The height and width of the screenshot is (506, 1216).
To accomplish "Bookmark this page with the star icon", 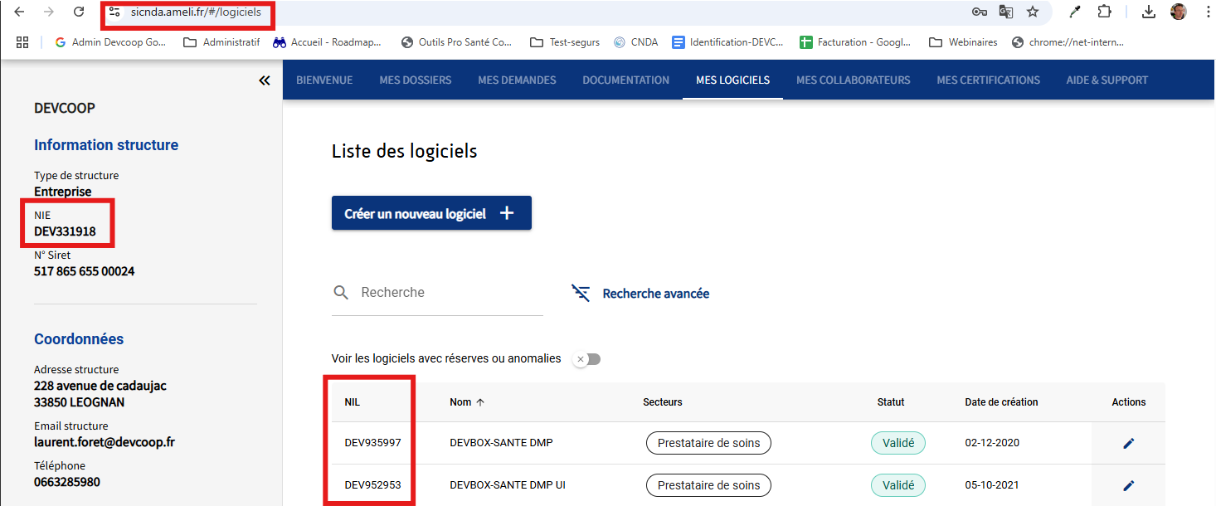I will [x=1033, y=12].
